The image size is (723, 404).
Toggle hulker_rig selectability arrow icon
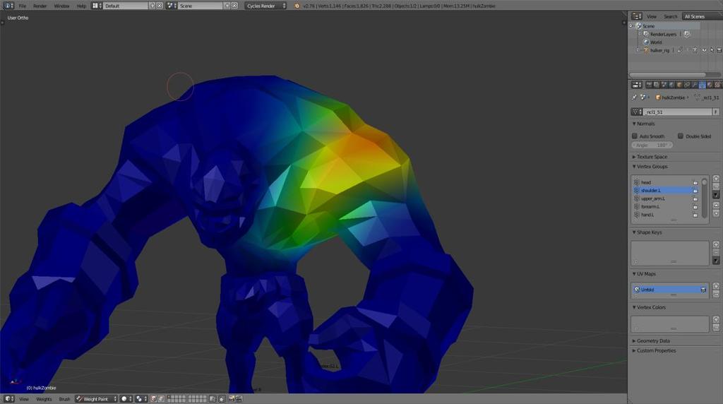tap(712, 50)
